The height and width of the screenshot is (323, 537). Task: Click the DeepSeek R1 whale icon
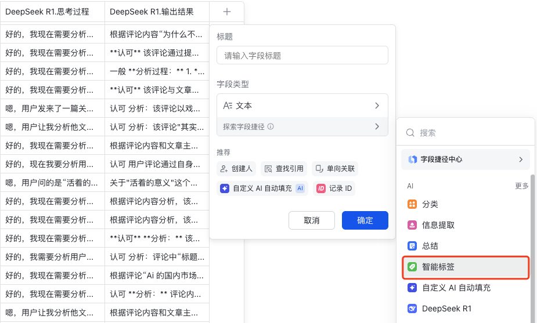point(412,309)
